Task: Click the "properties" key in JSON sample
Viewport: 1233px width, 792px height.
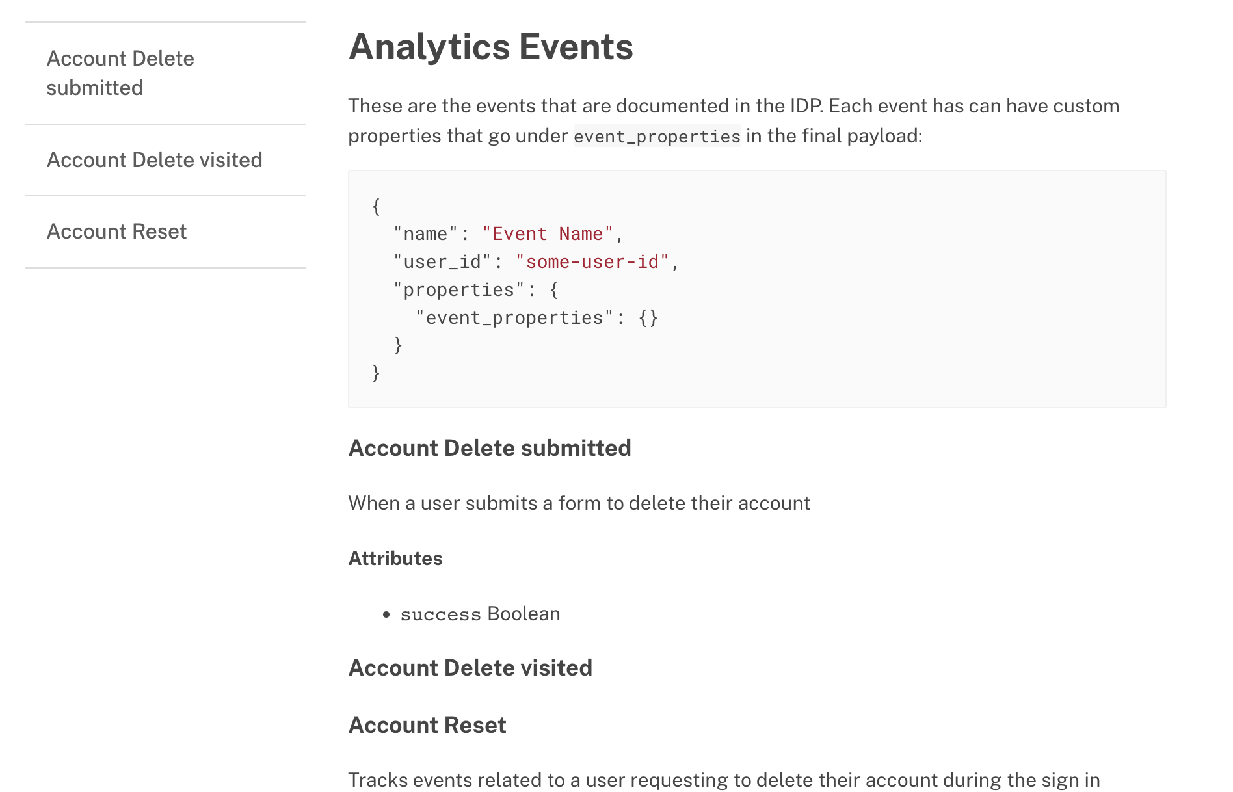Action: pyautogui.click(x=458, y=290)
